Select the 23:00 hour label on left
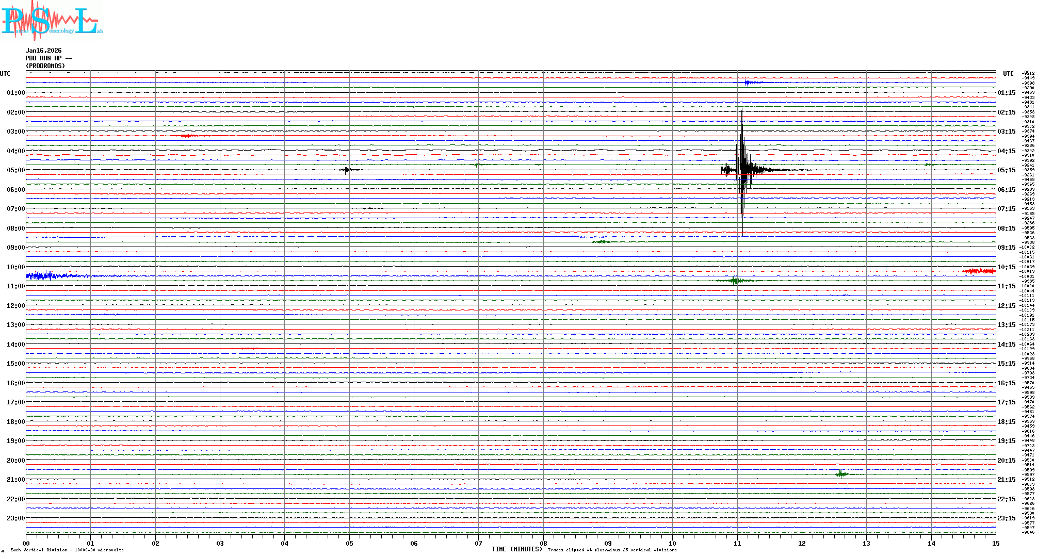This screenshot has width=1037, height=557. coord(15,518)
